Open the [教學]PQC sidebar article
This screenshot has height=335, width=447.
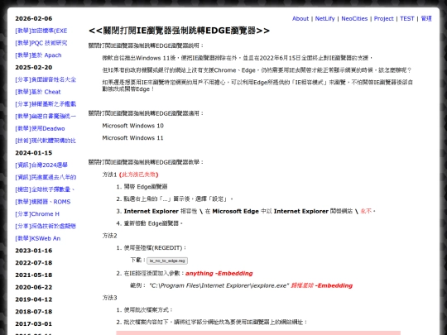pyautogui.click(x=41, y=43)
